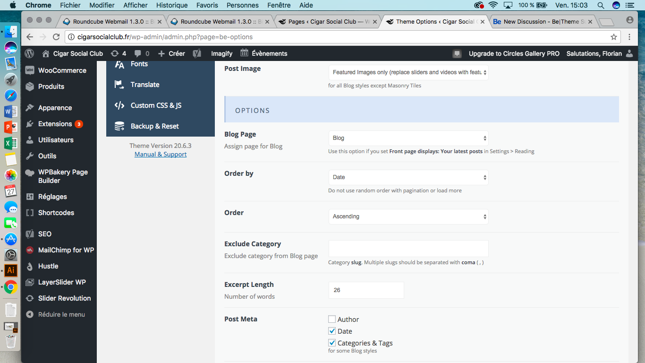Open the comments bubble icon showing 0
This screenshot has width=645, height=363.
[142, 53]
